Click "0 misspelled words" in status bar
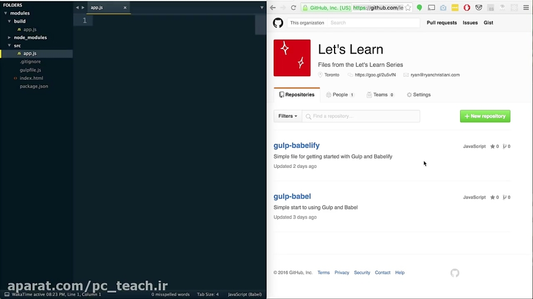 pyautogui.click(x=171, y=294)
